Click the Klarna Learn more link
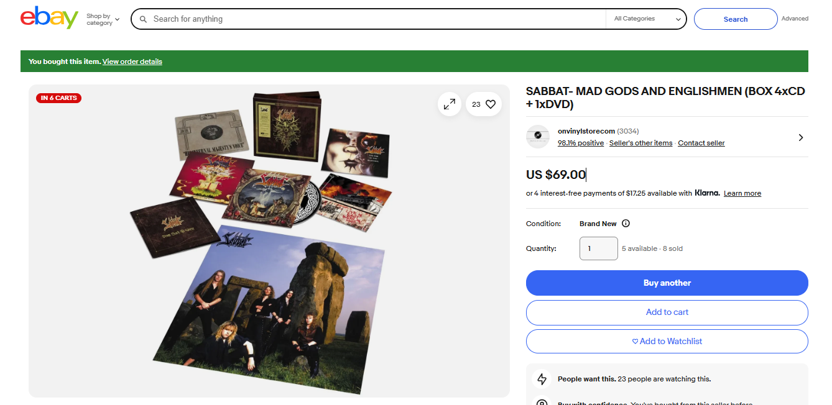Viewport: 832px width, 405px height. pyautogui.click(x=742, y=193)
